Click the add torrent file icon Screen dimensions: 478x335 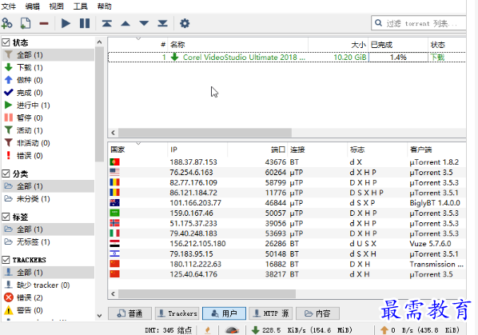(x=26, y=23)
